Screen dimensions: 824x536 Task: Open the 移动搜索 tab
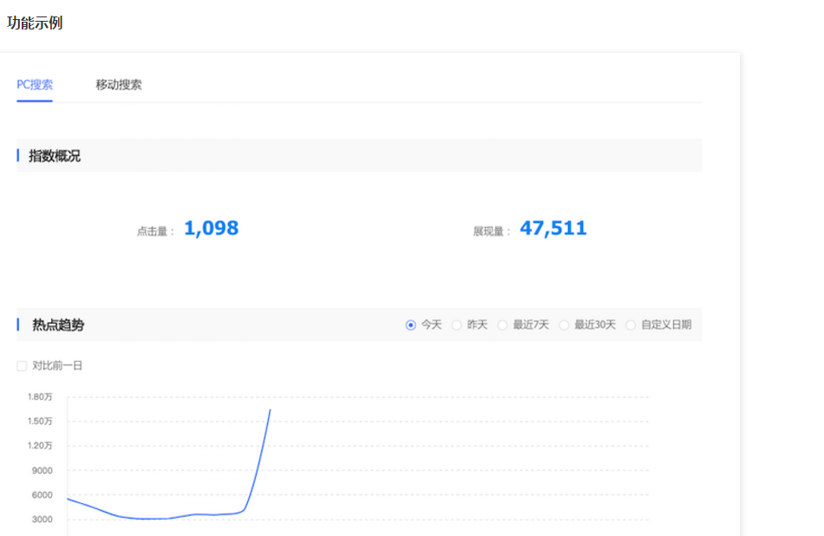click(119, 85)
